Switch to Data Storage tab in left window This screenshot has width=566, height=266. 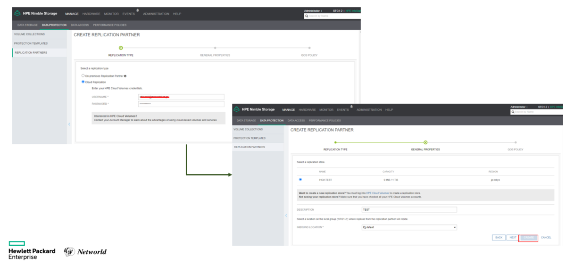click(27, 25)
